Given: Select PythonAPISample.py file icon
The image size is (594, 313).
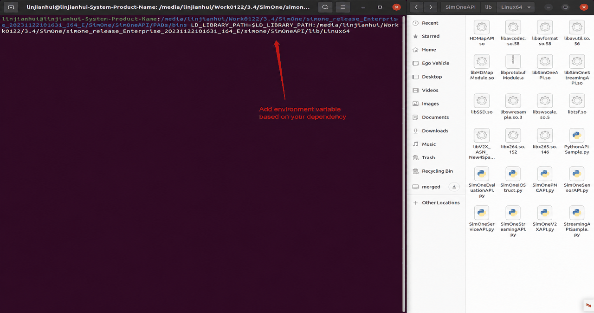Looking at the screenshot, I should coord(577,136).
